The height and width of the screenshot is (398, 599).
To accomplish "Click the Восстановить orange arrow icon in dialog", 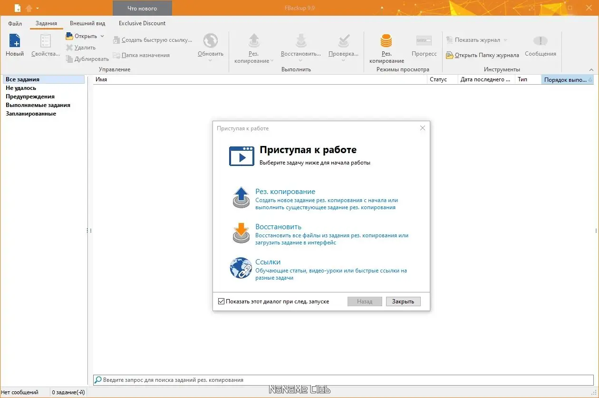I will 241,233.
